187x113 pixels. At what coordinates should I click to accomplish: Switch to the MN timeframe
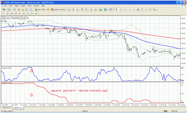(36, 13)
